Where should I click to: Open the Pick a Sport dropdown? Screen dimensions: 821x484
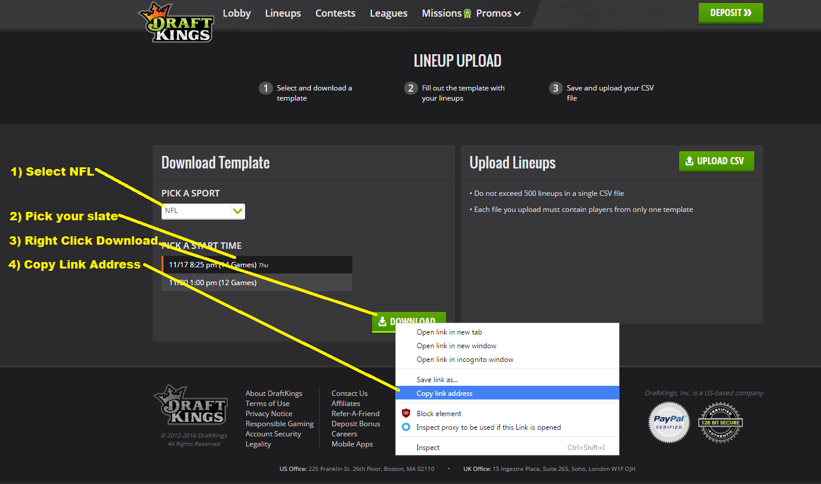tap(203, 211)
